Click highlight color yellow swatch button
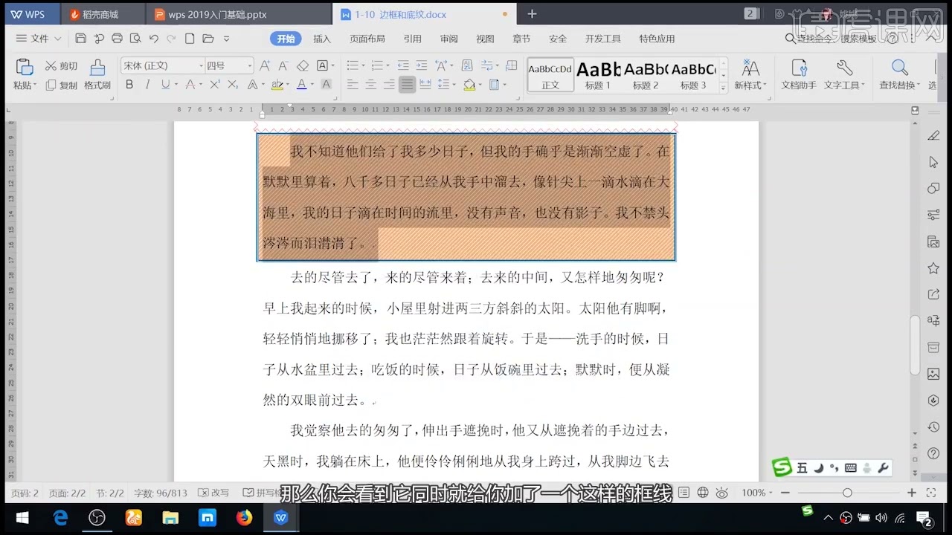The height and width of the screenshot is (535, 952). tap(277, 85)
